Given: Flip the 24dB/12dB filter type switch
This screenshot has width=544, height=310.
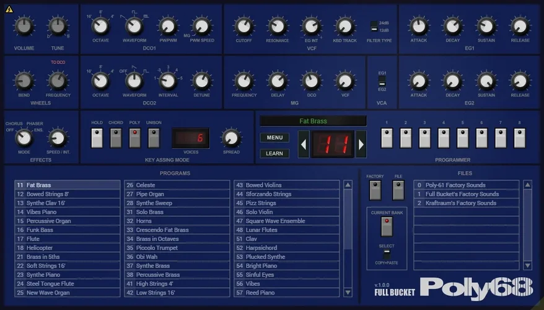Looking at the screenshot, I should (374, 27).
